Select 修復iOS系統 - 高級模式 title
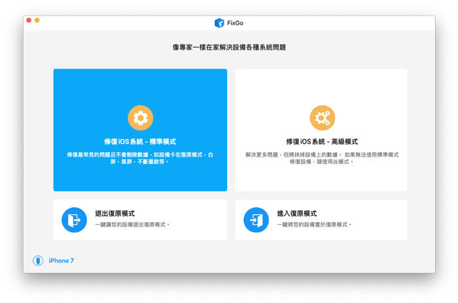This screenshot has width=458, height=303. 322,142
